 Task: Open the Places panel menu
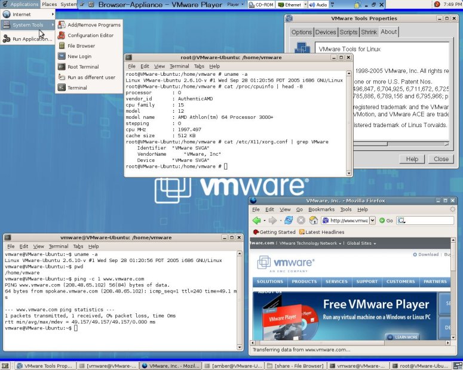click(50, 4)
